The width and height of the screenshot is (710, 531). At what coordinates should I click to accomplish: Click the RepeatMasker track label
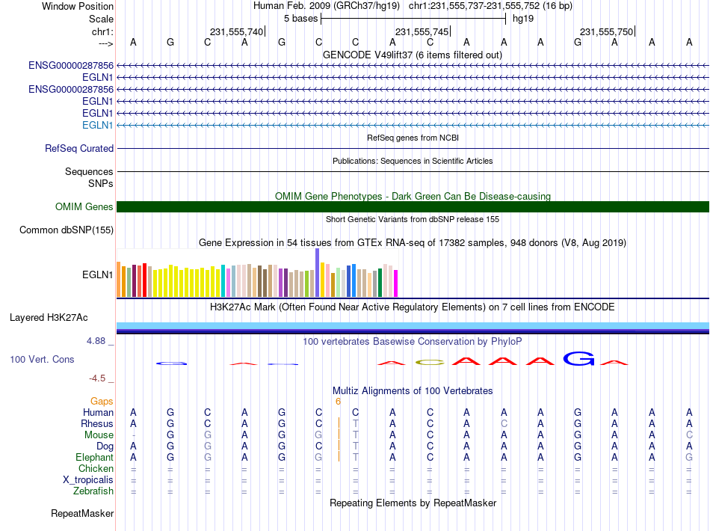[82, 513]
